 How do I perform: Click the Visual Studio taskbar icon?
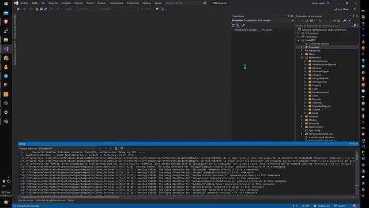point(6,49)
